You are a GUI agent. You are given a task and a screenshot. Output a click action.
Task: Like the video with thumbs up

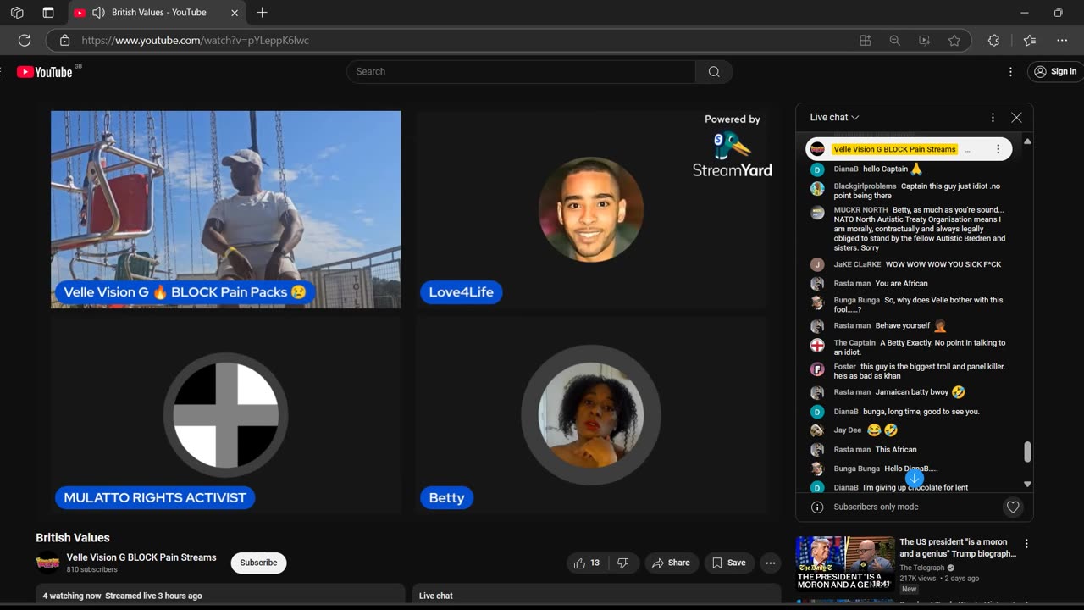point(587,563)
